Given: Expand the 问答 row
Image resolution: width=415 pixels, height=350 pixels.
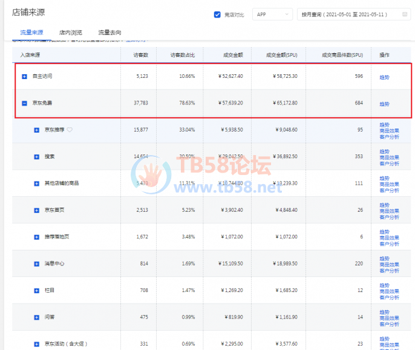Looking at the screenshot, I should point(36,317).
